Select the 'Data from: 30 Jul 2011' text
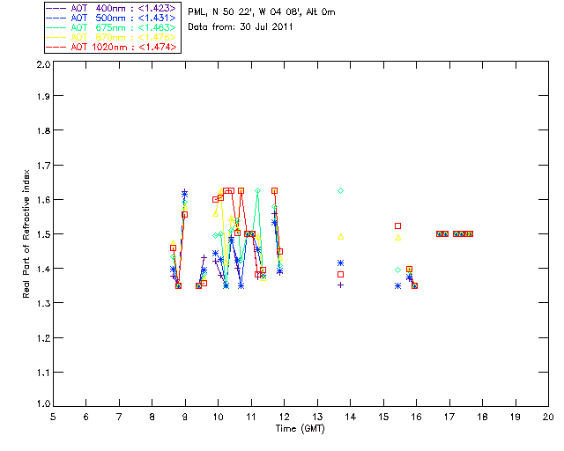This screenshot has height=451, width=564. (x=241, y=26)
